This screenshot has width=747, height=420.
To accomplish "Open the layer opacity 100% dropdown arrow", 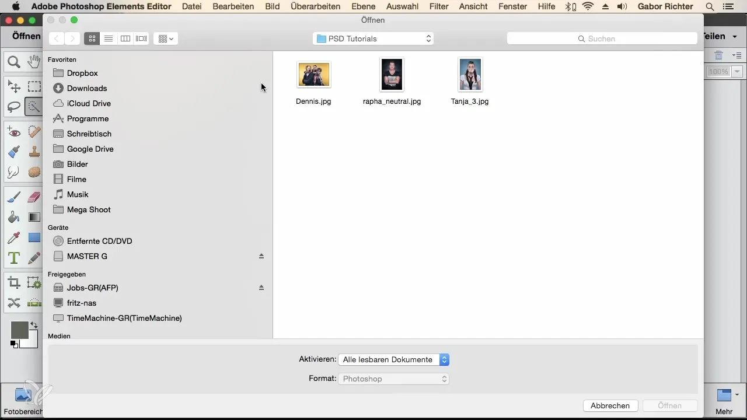I will pyautogui.click(x=737, y=72).
